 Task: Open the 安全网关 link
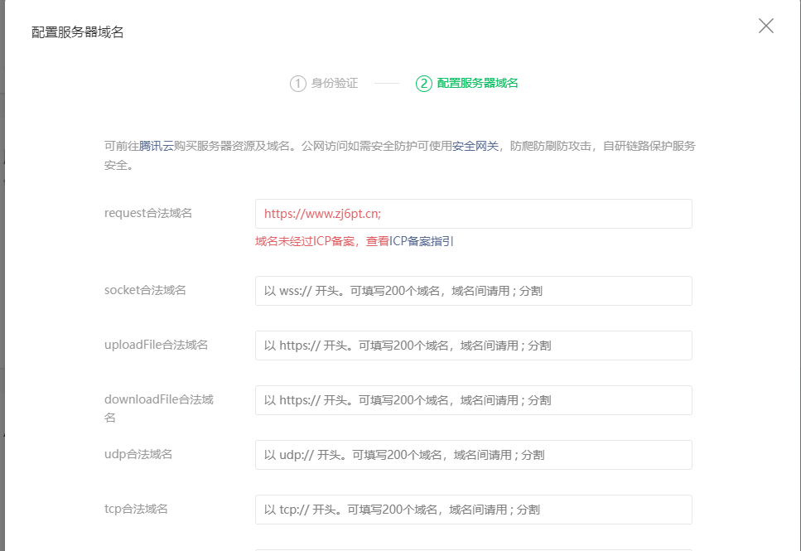pyautogui.click(x=475, y=146)
